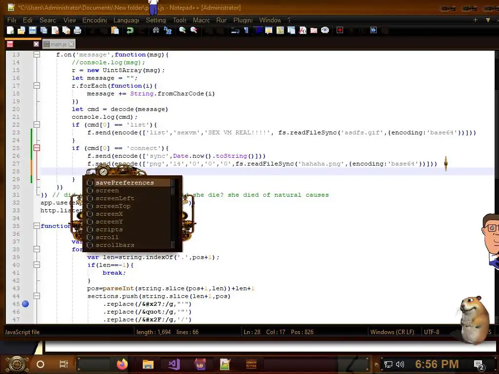
Task: Collapse the if-list fold at line 22
Action: [37, 124]
